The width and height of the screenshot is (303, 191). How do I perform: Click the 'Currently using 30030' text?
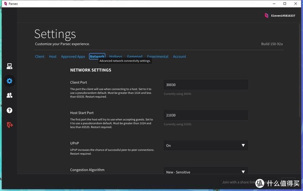178,94
